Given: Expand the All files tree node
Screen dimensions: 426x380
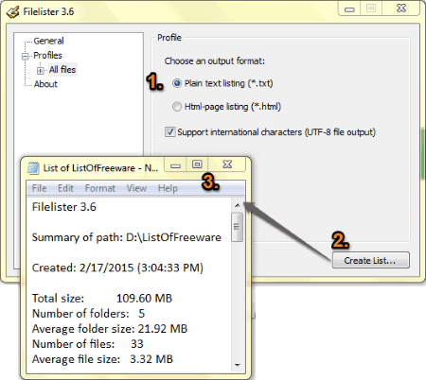Looking at the screenshot, I should coord(41,71).
